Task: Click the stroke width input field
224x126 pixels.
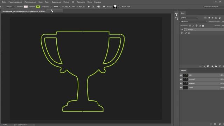Action: click(45, 7)
